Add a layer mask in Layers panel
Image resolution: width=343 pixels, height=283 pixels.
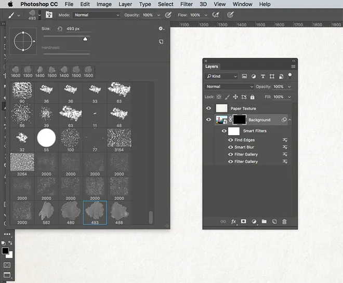(244, 222)
